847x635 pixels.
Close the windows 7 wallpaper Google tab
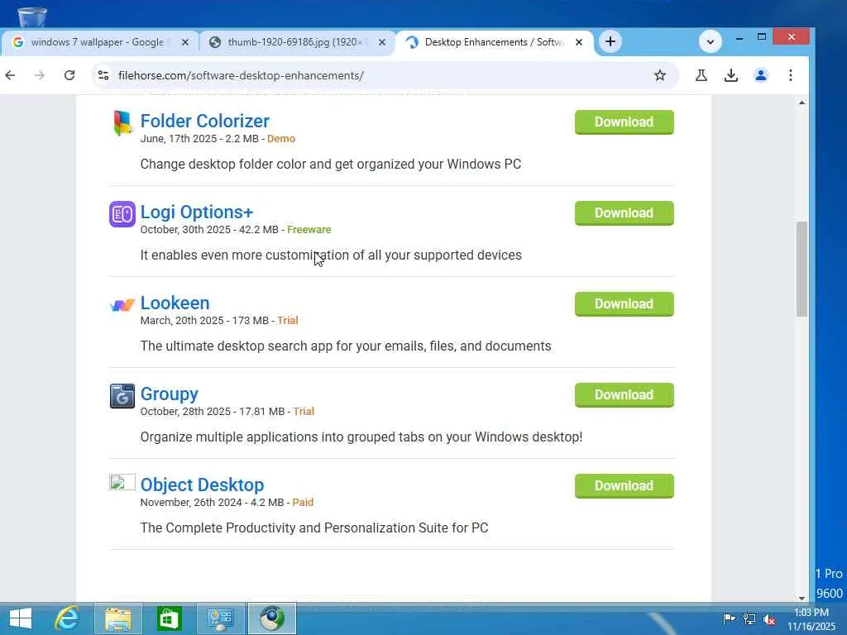(184, 42)
